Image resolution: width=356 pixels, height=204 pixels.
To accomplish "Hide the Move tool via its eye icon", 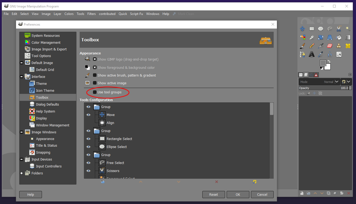I will click(88, 115).
